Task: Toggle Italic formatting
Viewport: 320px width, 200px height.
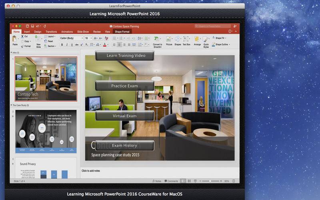Action: (67, 45)
